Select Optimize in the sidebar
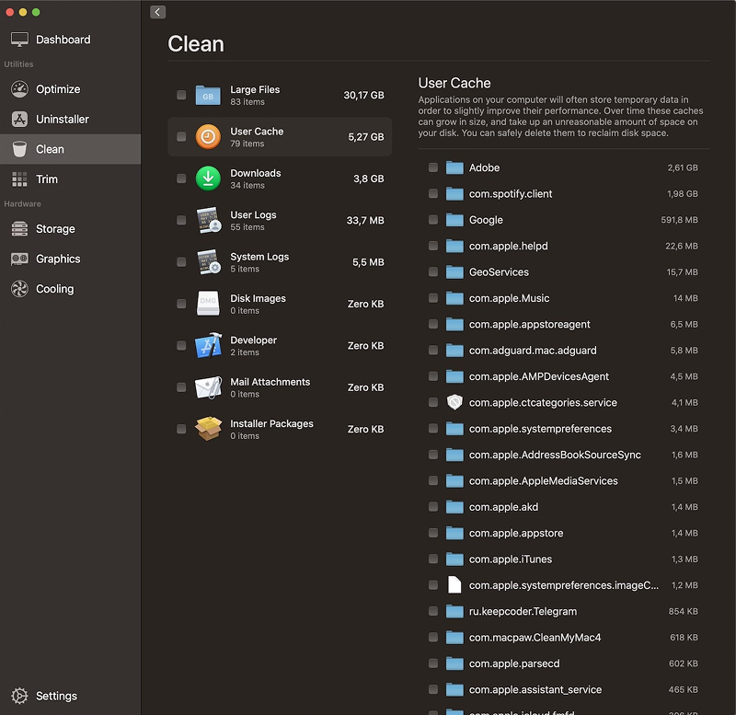This screenshot has width=736, height=715. (x=71, y=89)
